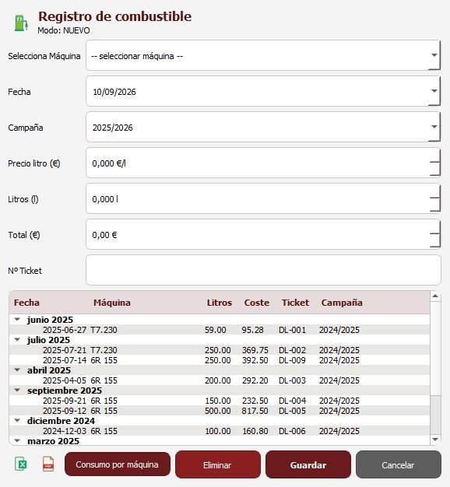Save the record with Guardar

(x=308, y=465)
